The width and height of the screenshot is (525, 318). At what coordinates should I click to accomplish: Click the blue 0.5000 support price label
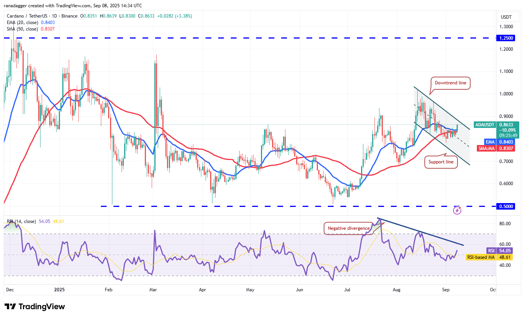(505, 206)
